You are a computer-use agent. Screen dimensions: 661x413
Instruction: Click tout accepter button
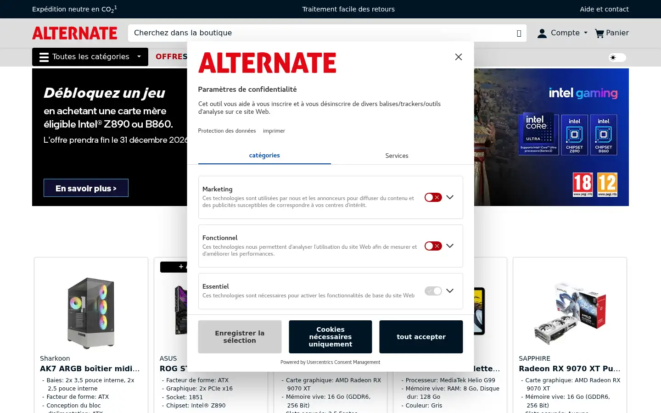point(421,337)
